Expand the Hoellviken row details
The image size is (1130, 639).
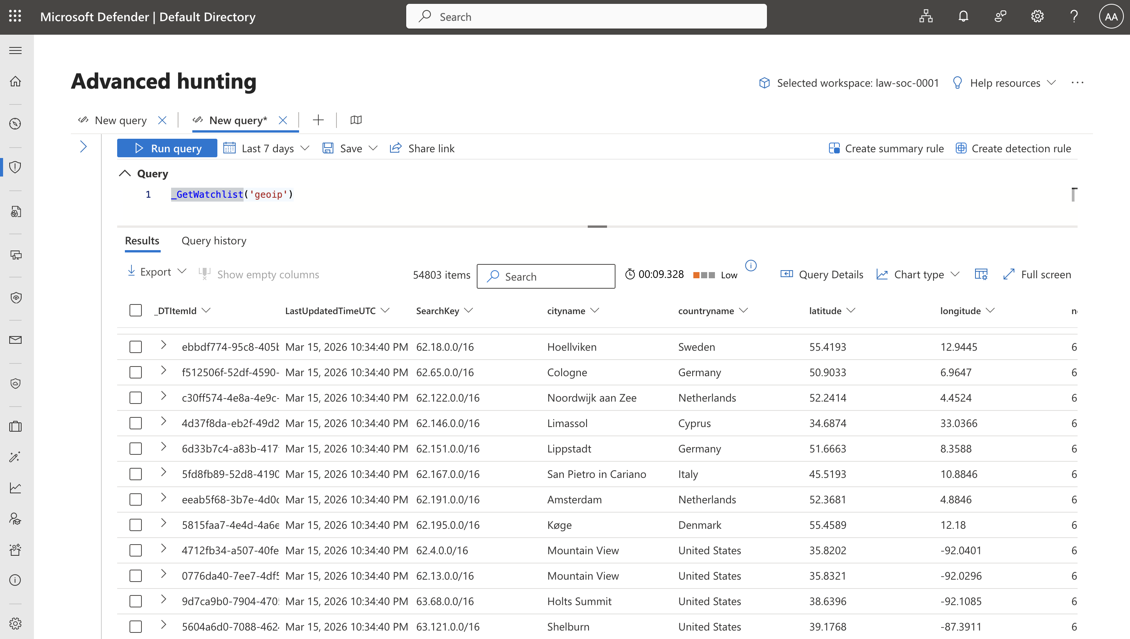(163, 345)
